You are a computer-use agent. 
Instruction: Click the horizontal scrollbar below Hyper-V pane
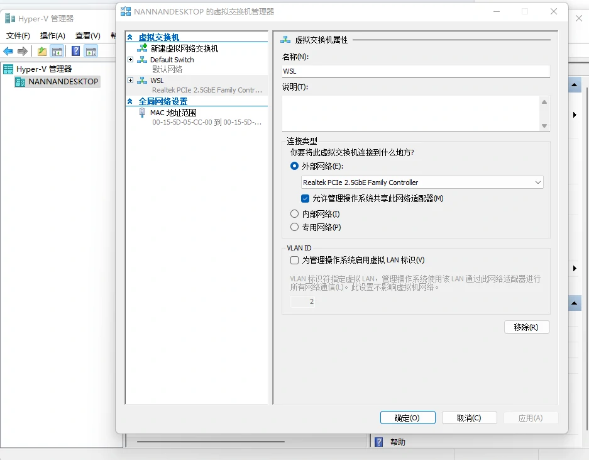(211, 442)
